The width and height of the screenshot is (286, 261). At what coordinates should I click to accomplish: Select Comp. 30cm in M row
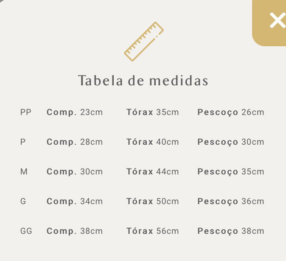click(x=75, y=172)
